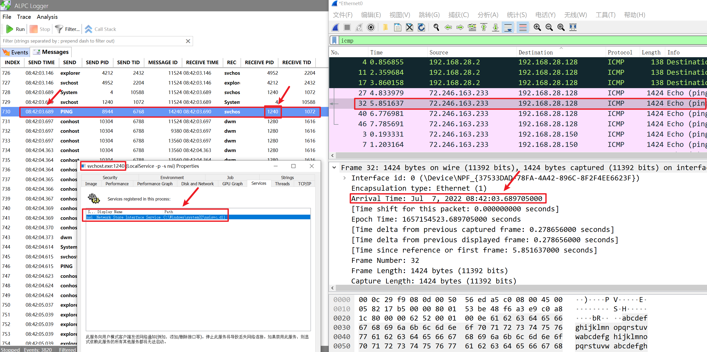Click the Threads tab in Properties
Viewport: 707px width, 352px height.
[x=282, y=184]
